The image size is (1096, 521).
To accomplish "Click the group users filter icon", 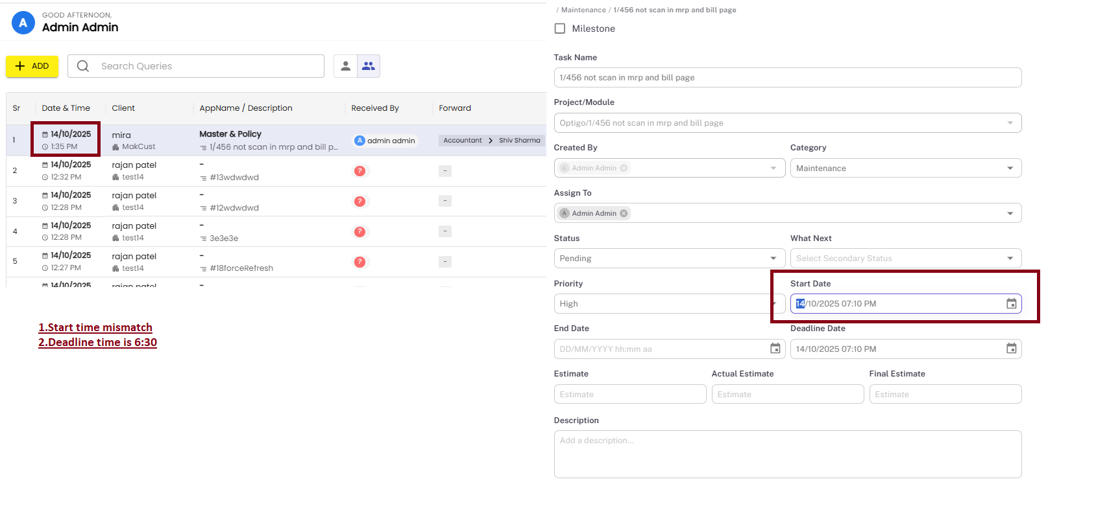I will pyautogui.click(x=369, y=66).
